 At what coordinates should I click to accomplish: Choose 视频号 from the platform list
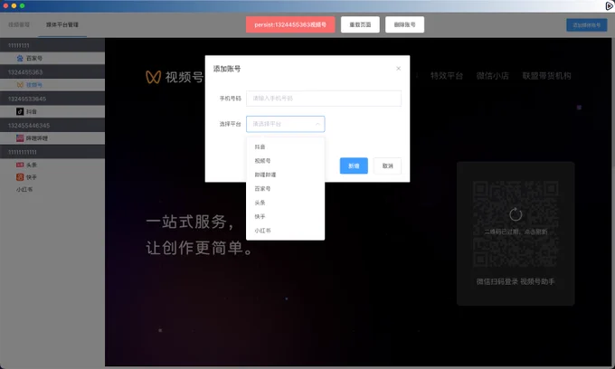(285, 161)
